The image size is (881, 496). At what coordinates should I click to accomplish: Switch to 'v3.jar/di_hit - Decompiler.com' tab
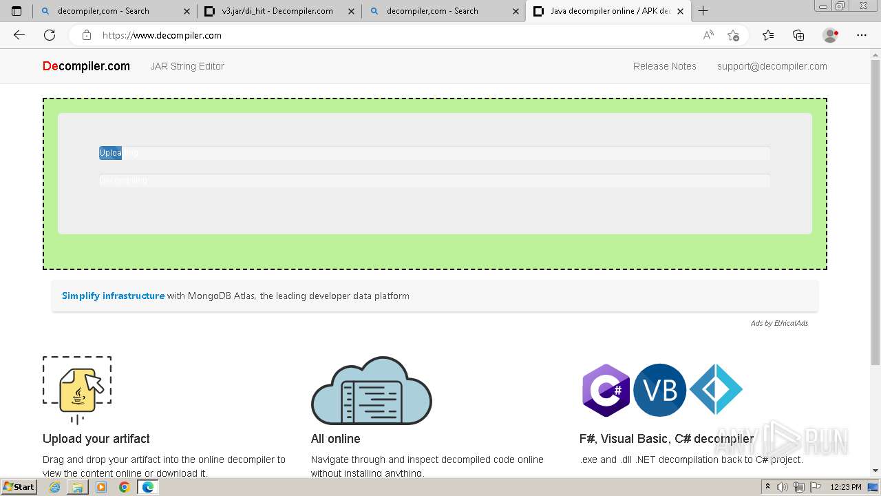[279, 11]
